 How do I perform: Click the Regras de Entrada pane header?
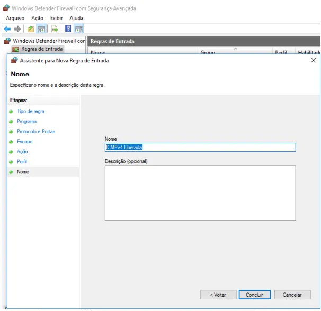point(204,41)
